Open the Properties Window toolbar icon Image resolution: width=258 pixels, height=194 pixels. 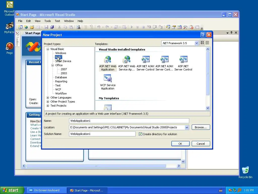[174, 27]
